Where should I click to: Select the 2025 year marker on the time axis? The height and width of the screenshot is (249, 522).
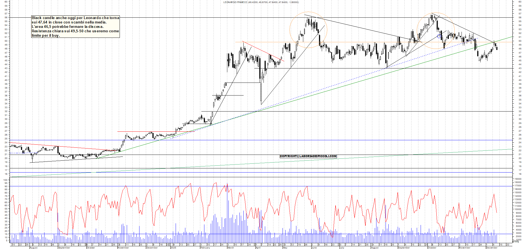coord(173,248)
